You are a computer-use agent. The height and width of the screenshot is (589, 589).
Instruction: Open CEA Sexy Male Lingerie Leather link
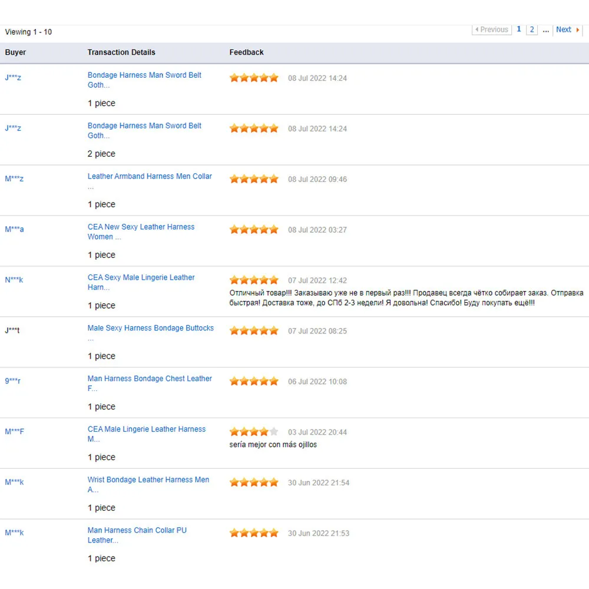[x=141, y=277]
